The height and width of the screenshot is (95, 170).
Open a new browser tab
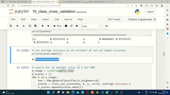[x=113, y=2]
